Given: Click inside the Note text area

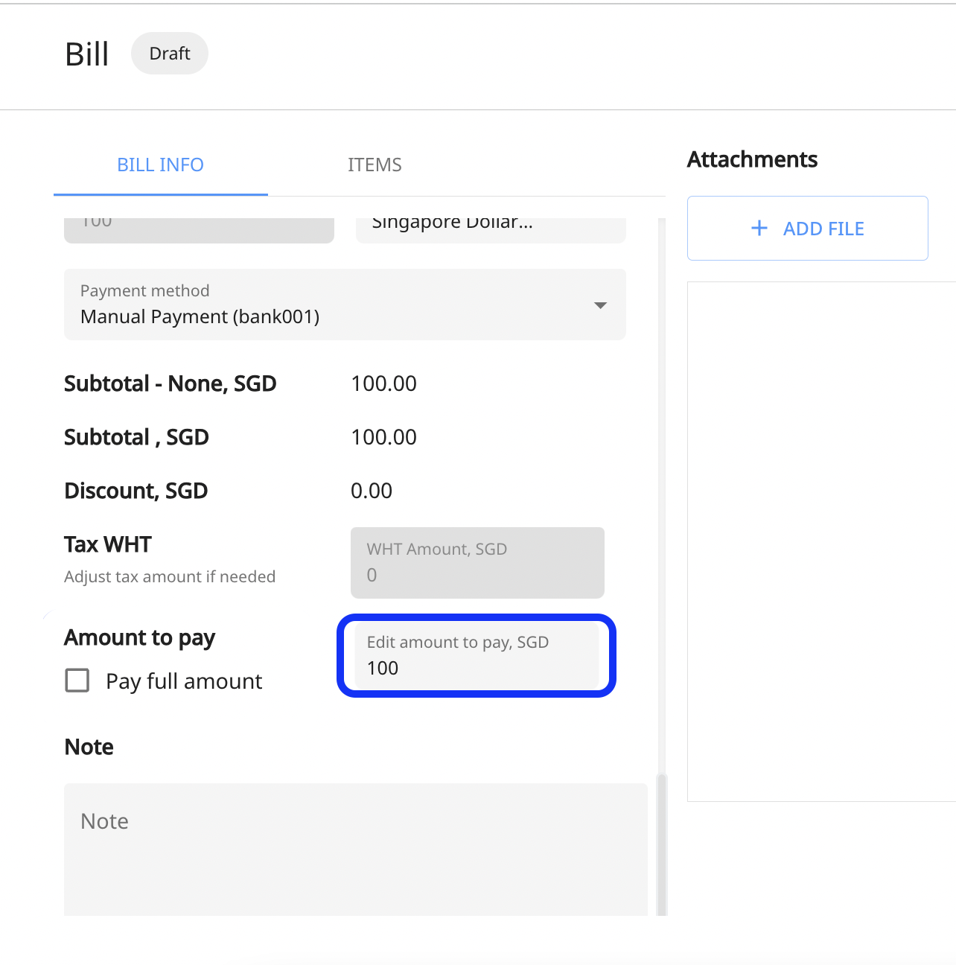Looking at the screenshot, I should coord(356,841).
